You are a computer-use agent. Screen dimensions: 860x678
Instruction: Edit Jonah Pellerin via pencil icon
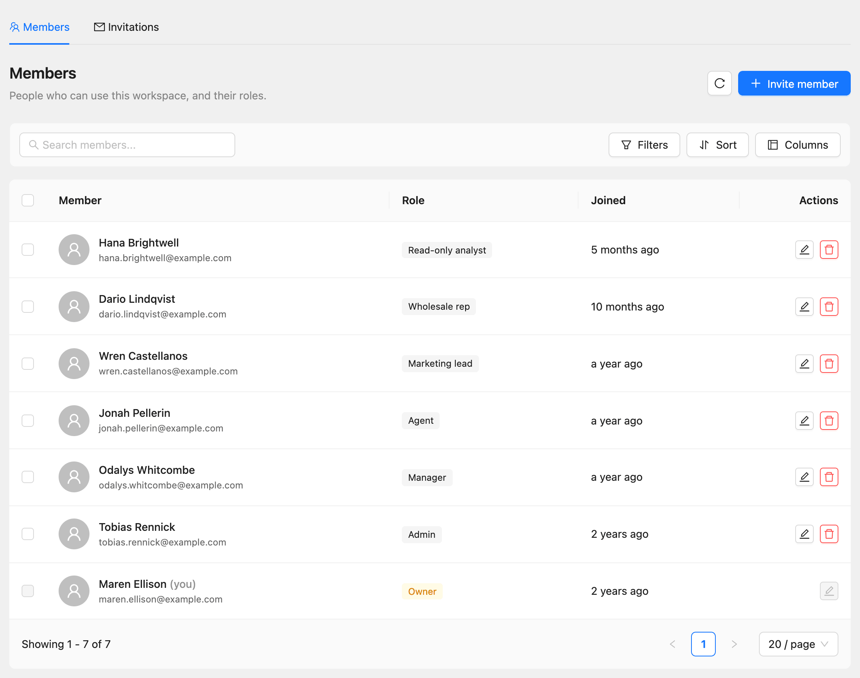click(804, 420)
